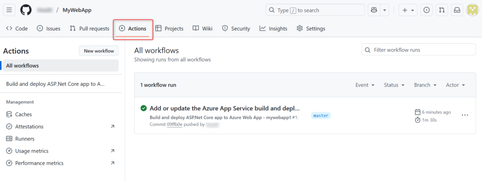Click the master branch label
Viewport: 482px width, 182px height.
[x=321, y=116]
